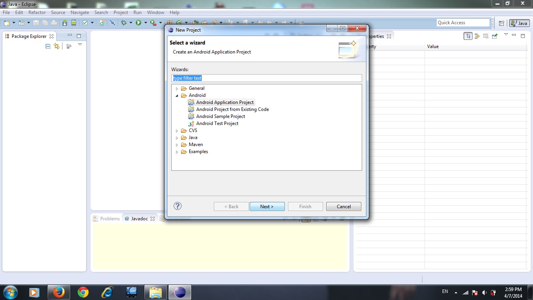Select Android Application Project wizard
Image resolution: width=533 pixels, height=300 pixels.
pos(225,102)
